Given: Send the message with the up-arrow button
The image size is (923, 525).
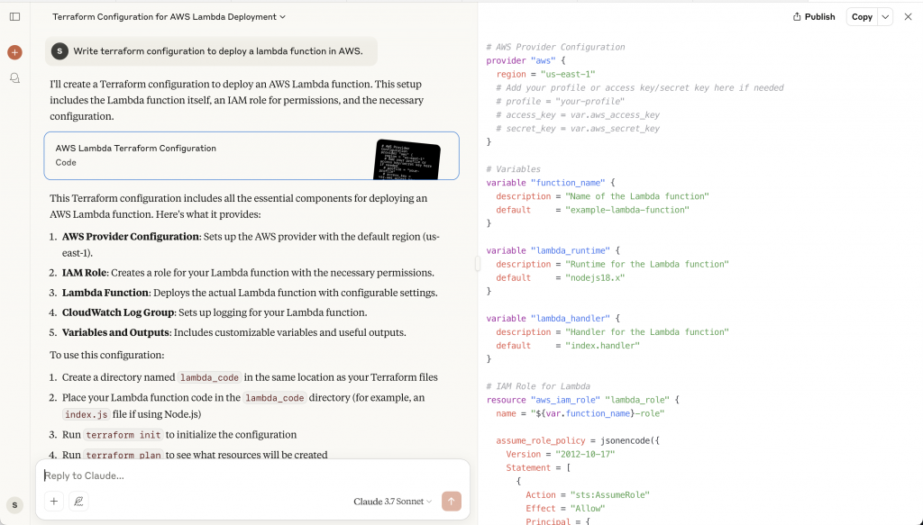Looking at the screenshot, I should 452,502.
